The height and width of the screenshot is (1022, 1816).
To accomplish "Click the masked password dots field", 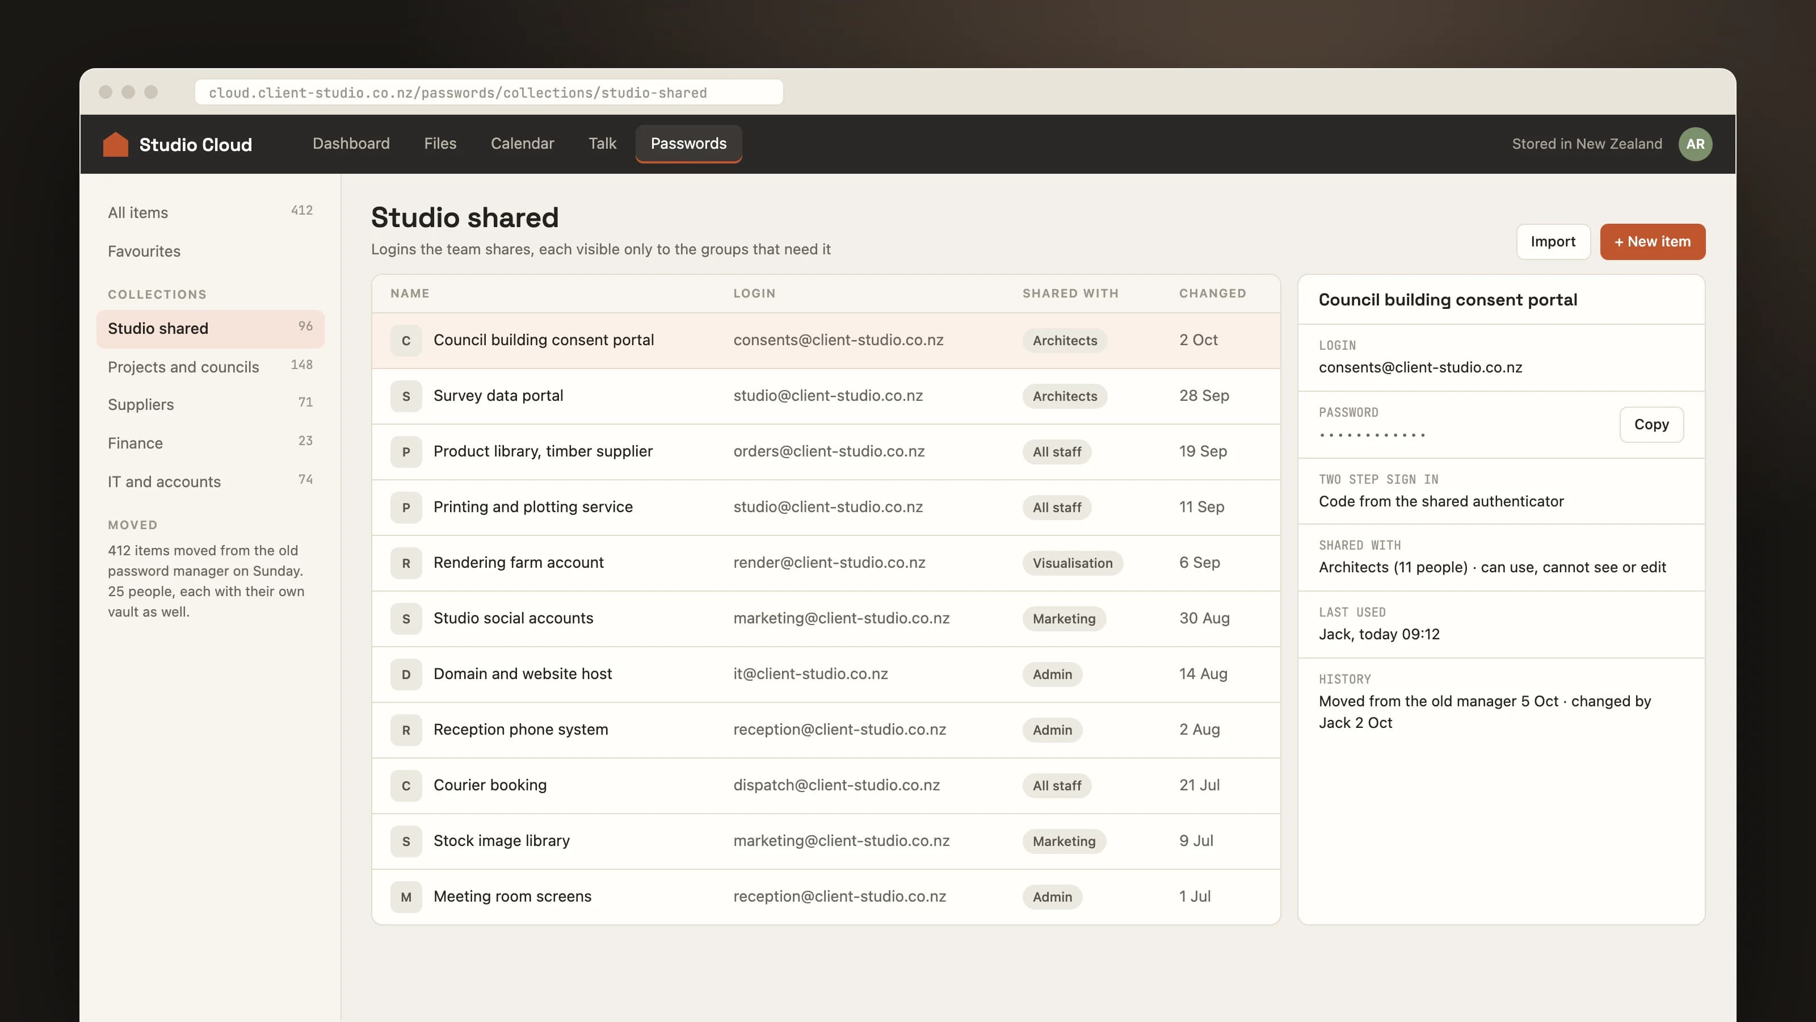I will point(1372,435).
